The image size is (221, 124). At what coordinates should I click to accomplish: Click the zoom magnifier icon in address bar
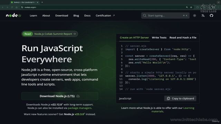click(187, 7)
